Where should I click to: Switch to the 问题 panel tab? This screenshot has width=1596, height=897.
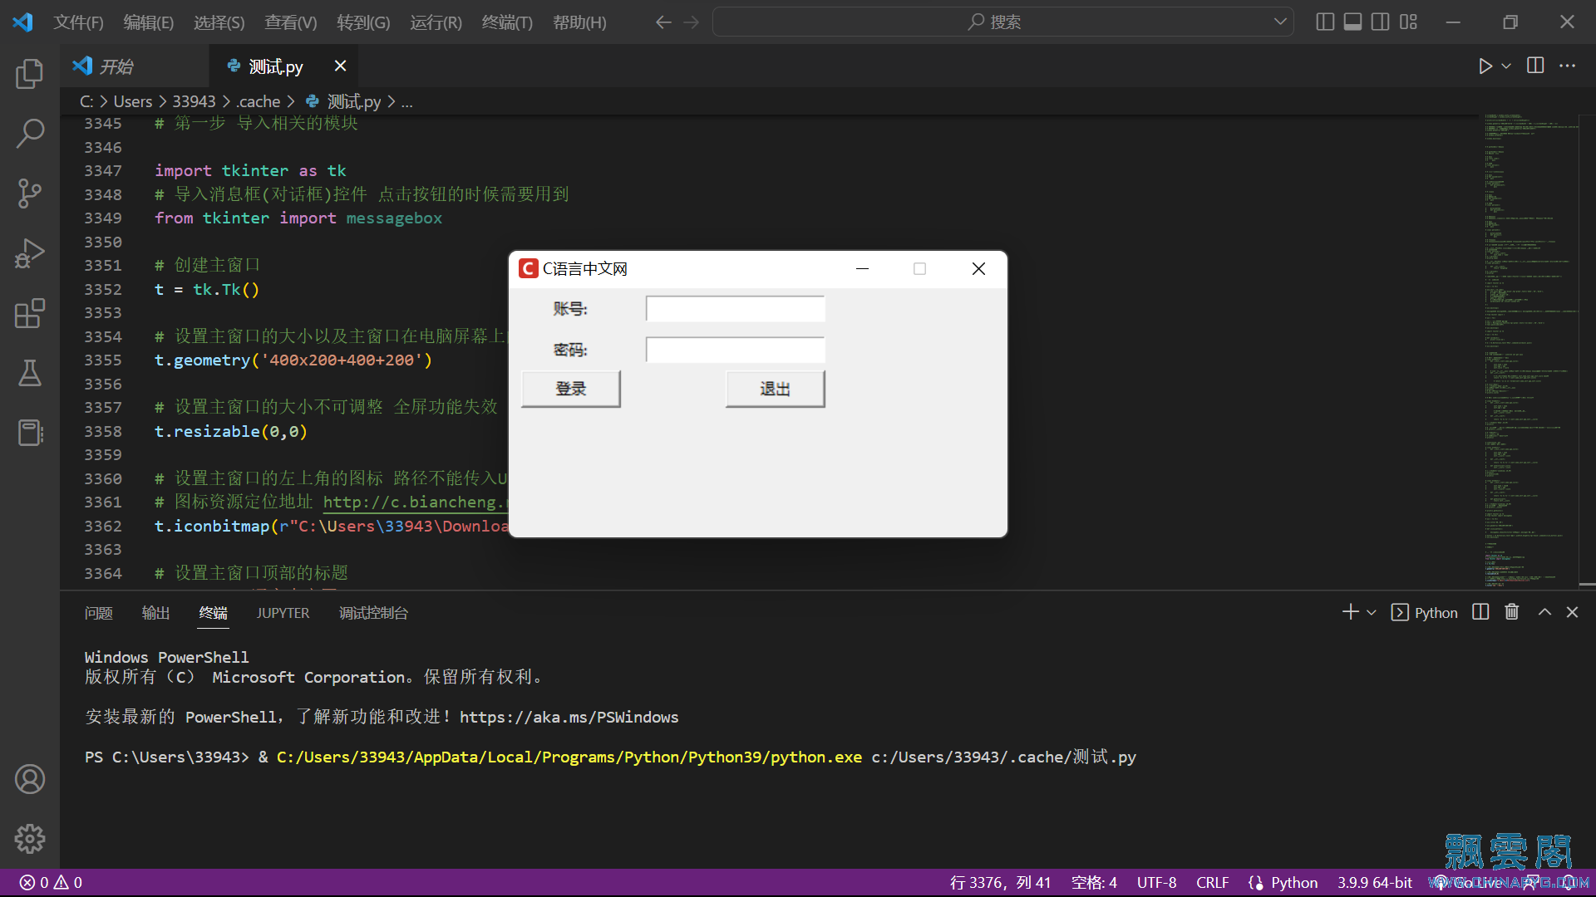pyautogui.click(x=99, y=613)
